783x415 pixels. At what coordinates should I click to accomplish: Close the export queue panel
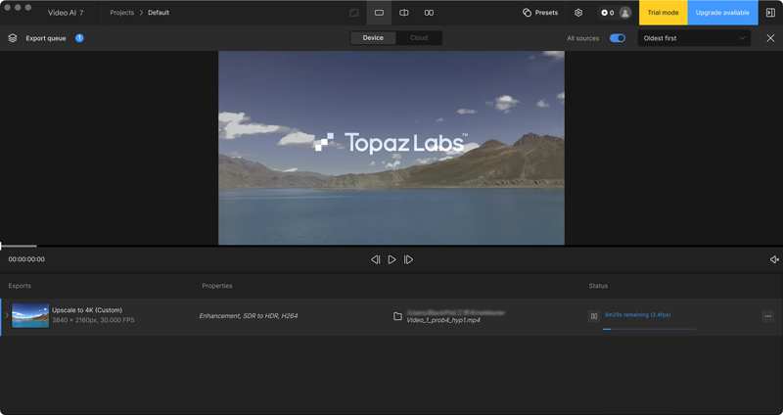click(770, 38)
